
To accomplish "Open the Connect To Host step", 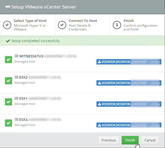I will tap(82, 25).
